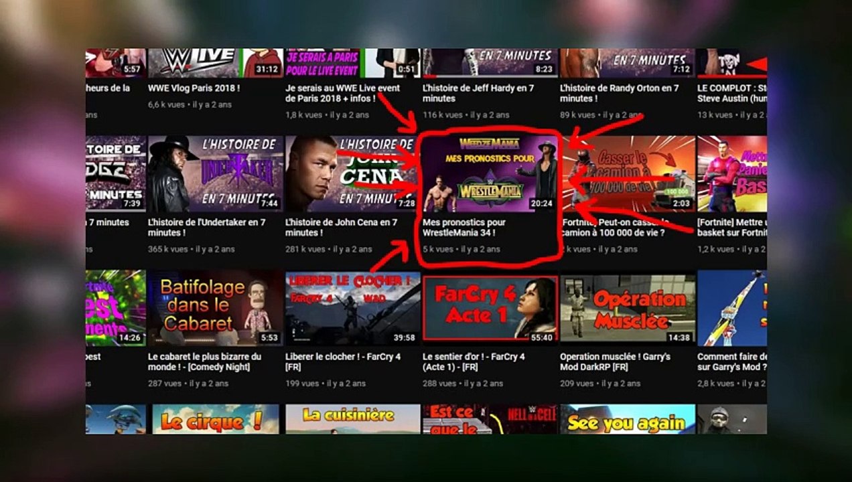Open the 'La cuisinière' thumbnail
852x482 pixels.
tap(352, 419)
